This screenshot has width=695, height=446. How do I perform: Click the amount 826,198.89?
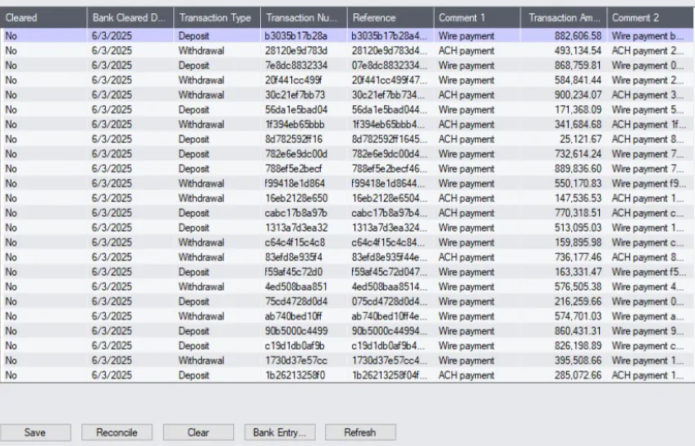(578, 346)
